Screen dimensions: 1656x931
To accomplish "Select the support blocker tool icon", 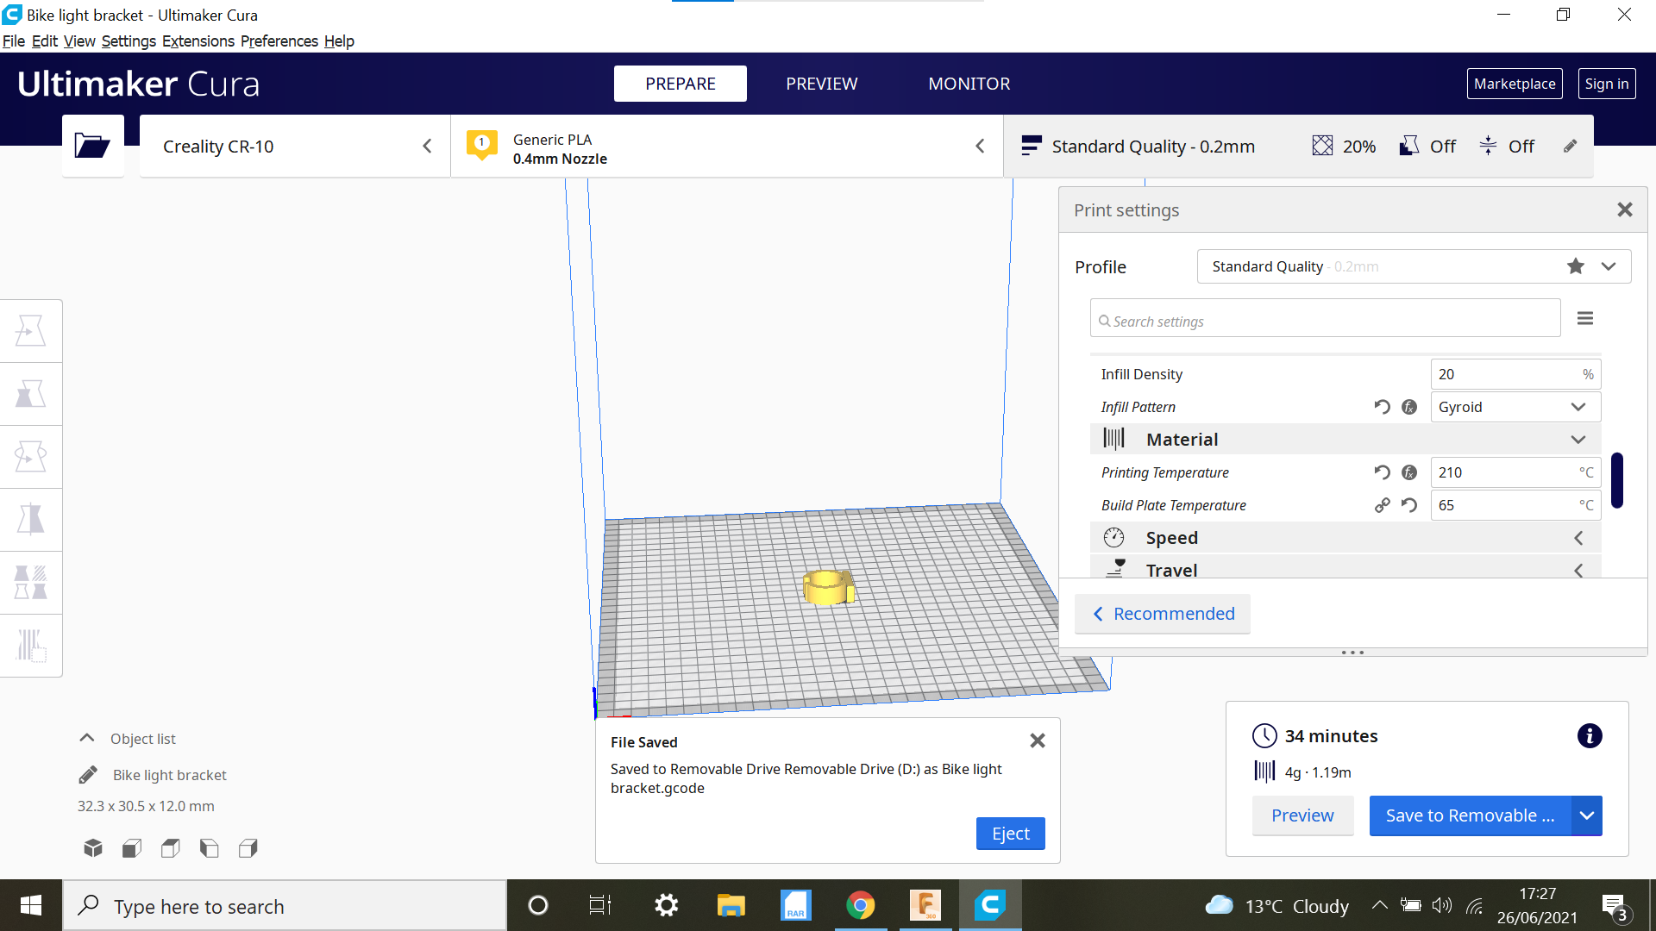I will (x=31, y=643).
